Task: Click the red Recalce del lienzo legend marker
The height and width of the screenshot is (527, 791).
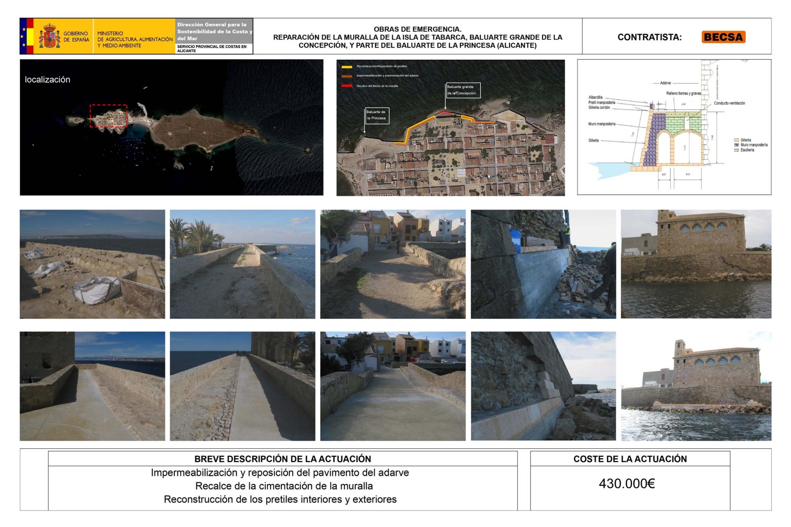Action: (x=347, y=86)
